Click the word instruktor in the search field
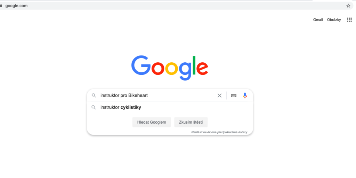Screen dimensions: 356x178 pyautogui.click(x=110, y=96)
